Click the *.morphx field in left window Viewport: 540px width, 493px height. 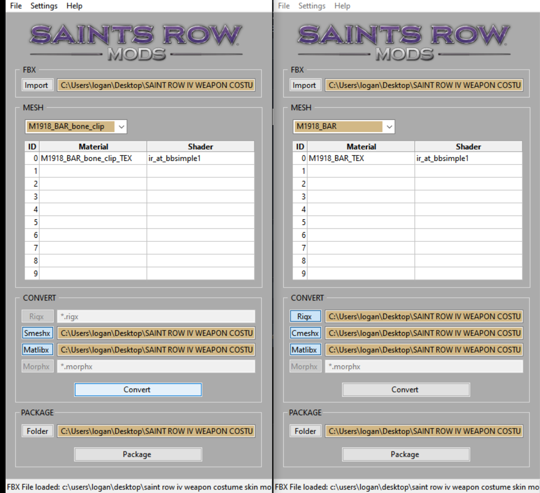tap(156, 366)
